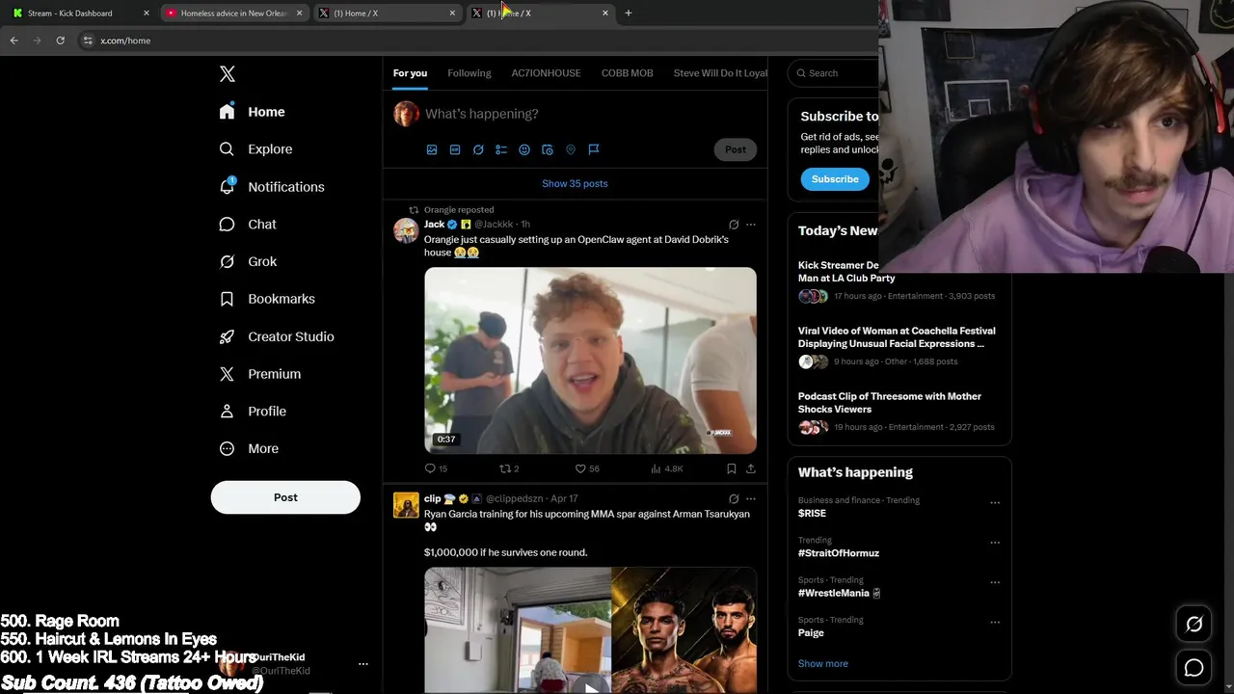The height and width of the screenshot is (694, 1234).
Task: Open more options for #StraitOfHormuz trend
Action: click(995, 543)
